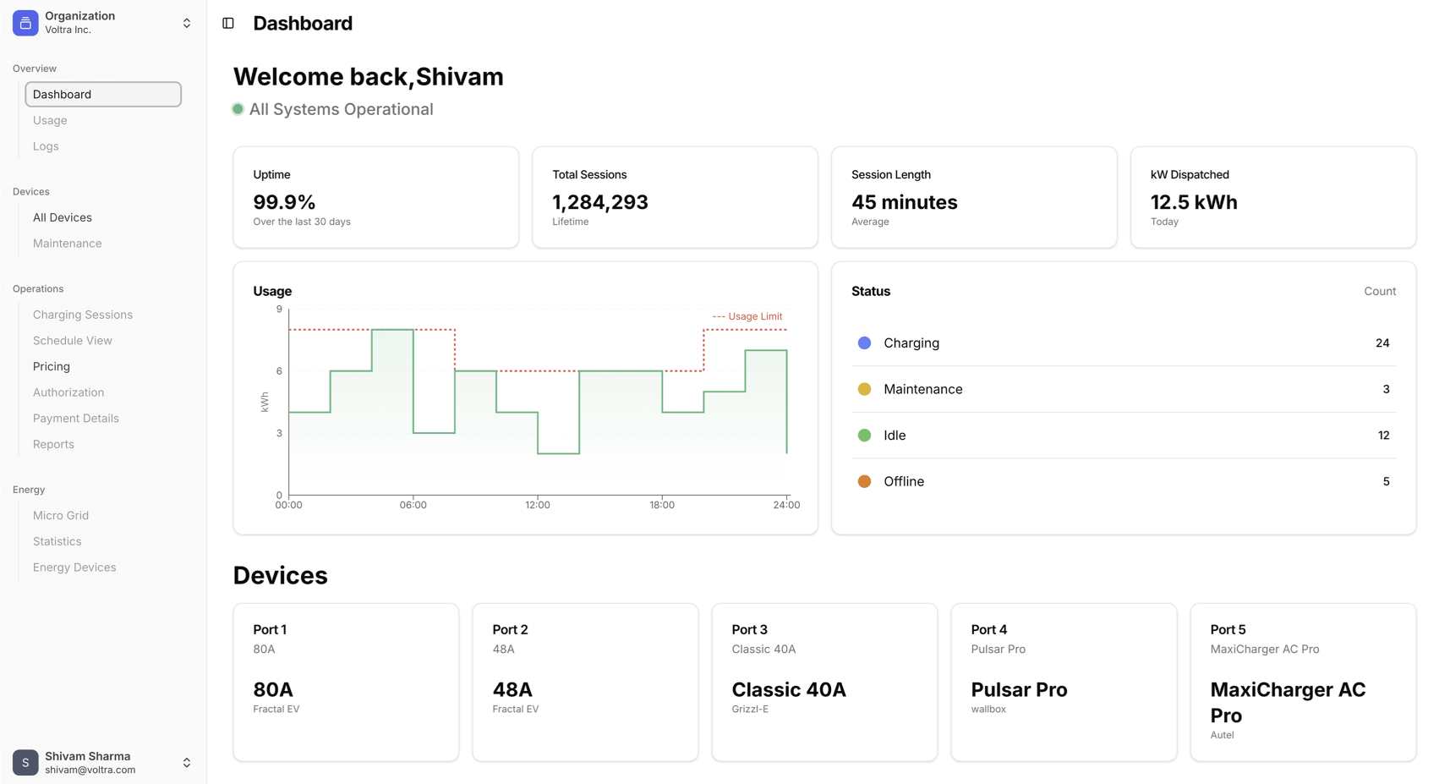This screenshot has width=1439, height=784.
Task: Go to Charging Sessions in Operations
Action: pos(83,315)
